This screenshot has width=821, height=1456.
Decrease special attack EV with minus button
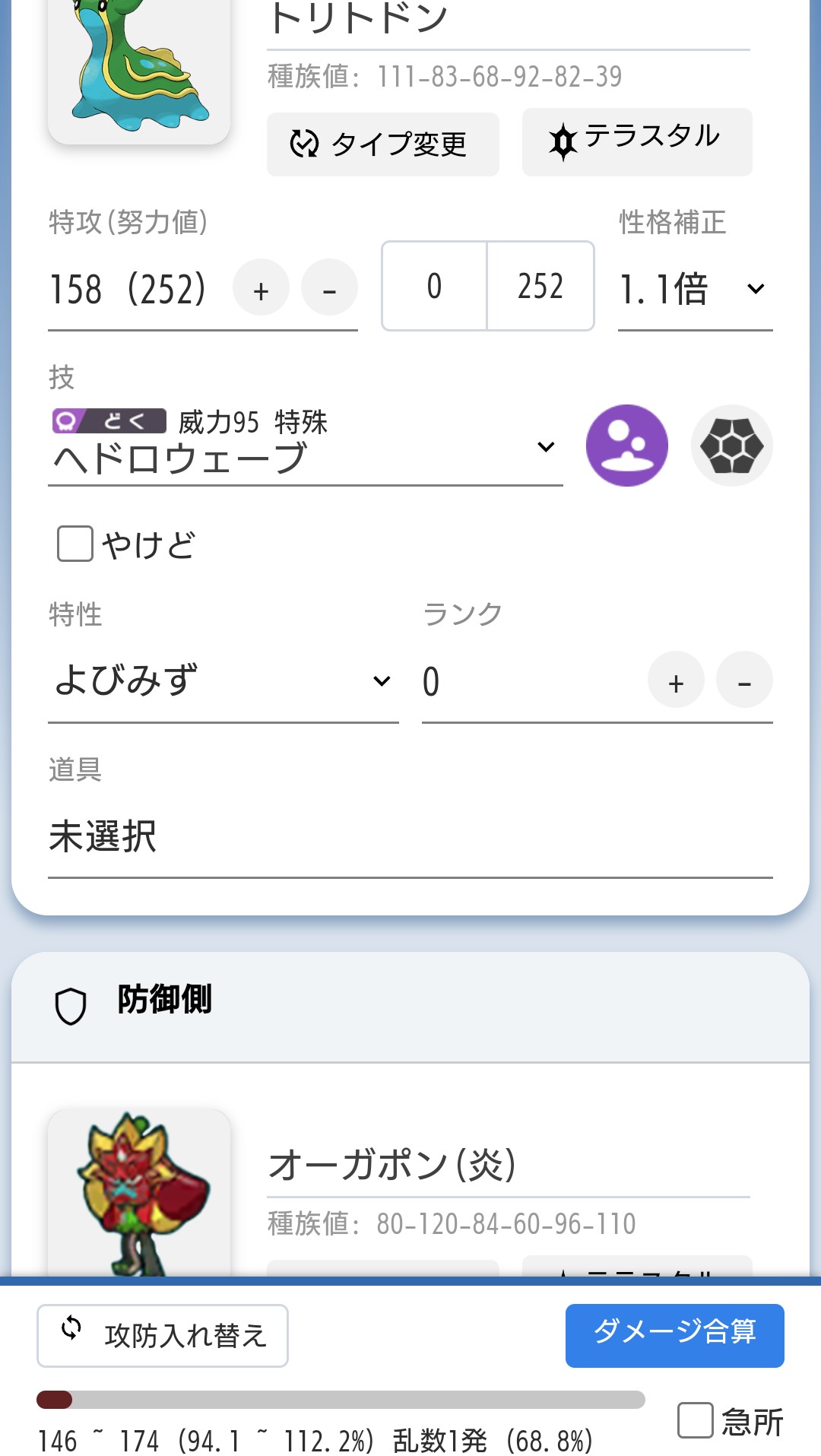coord(329,287)
